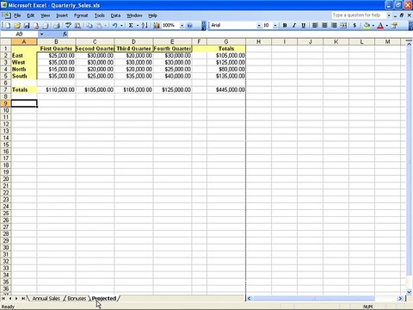Switch to the Annual Sales sheet tab
This screenshot has width=413, height=310.
46,299
